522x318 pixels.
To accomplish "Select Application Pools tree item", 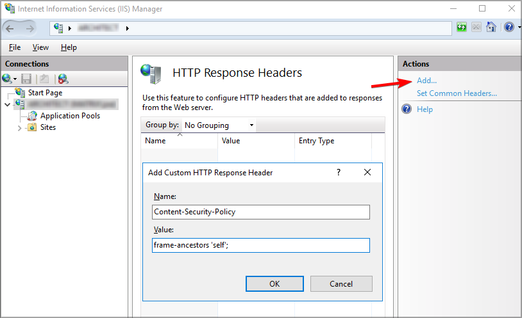I will pyautogui.click(x=71, y=116).
